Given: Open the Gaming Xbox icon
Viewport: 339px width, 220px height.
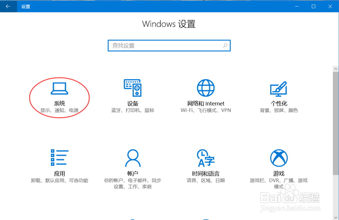Looking at the screenshot, I should pyautogui.click(x=279, y=158).
